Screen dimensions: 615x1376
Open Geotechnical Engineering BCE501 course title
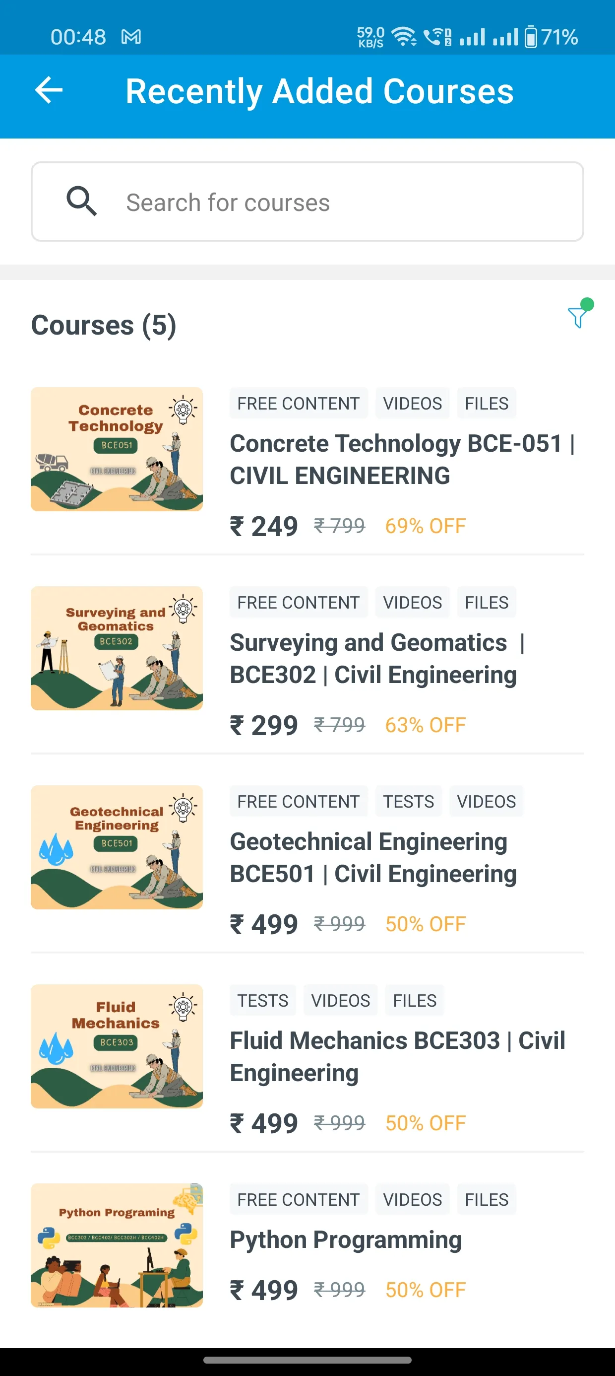click(373, 858)
